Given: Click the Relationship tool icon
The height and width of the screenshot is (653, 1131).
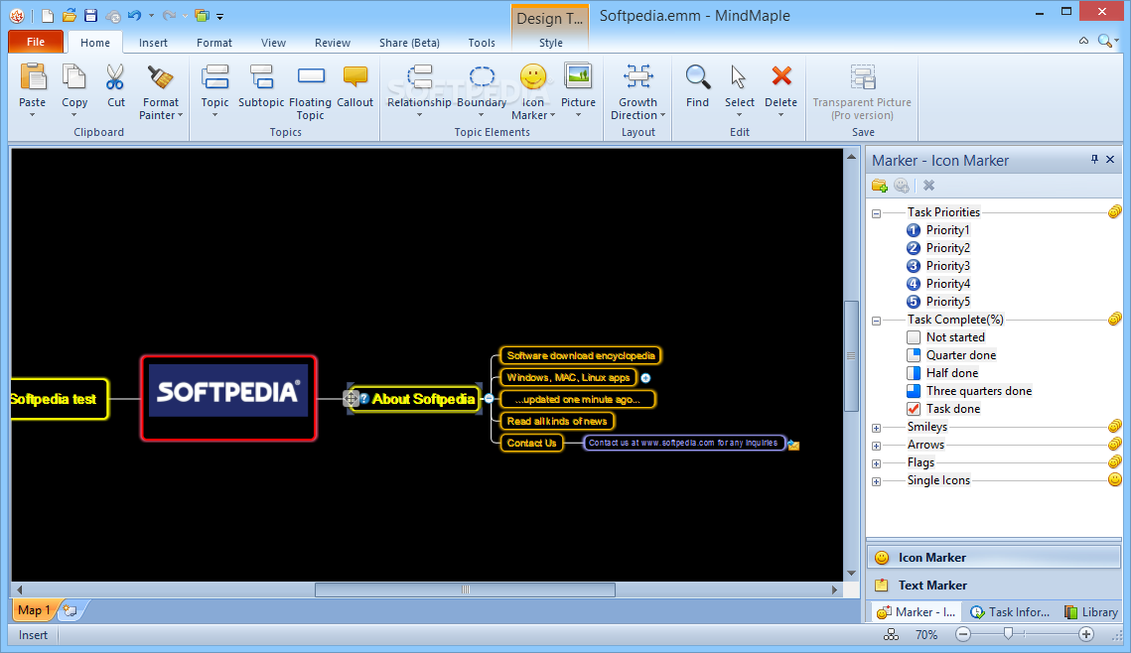Looking at the screenshot, I should point(419,77).
